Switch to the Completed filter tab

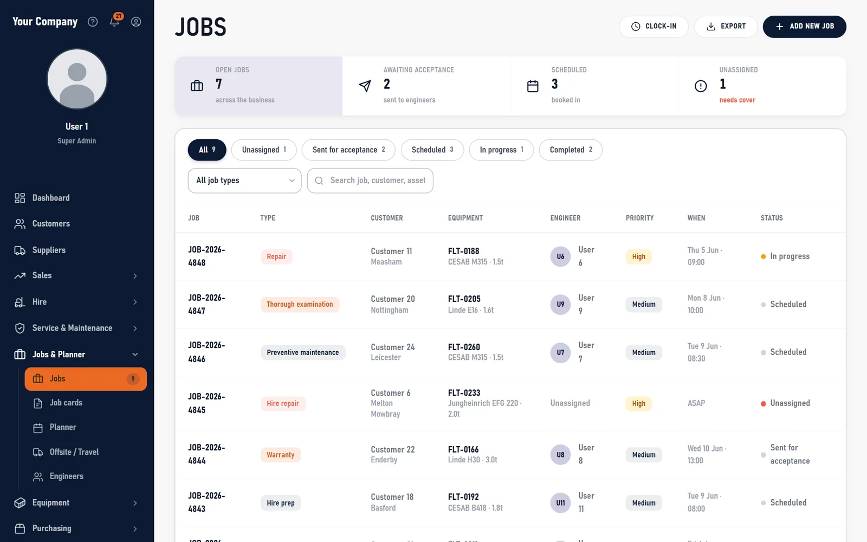(x=571, y=150)
